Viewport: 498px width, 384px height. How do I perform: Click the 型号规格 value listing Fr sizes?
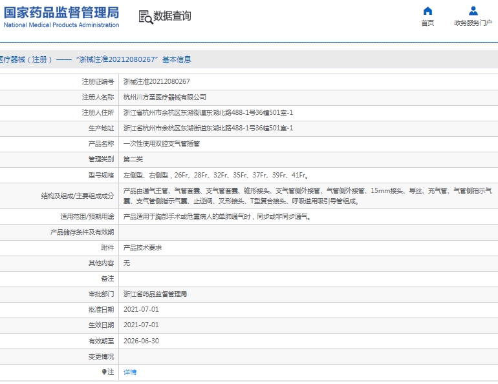pos(216,175)
